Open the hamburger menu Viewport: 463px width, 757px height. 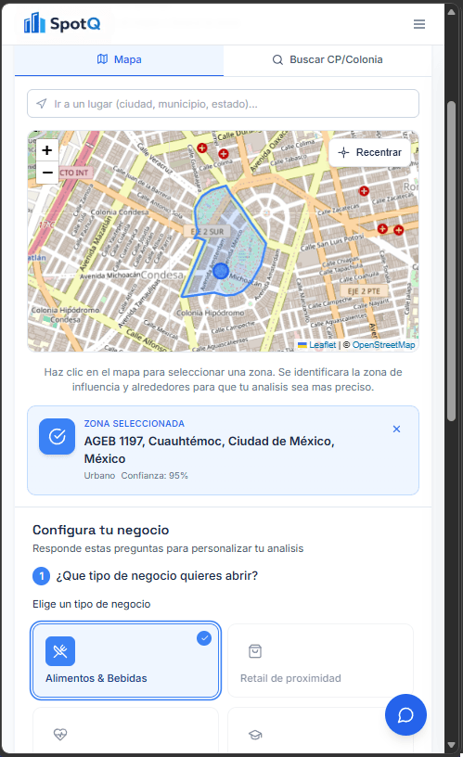[419, 24]
